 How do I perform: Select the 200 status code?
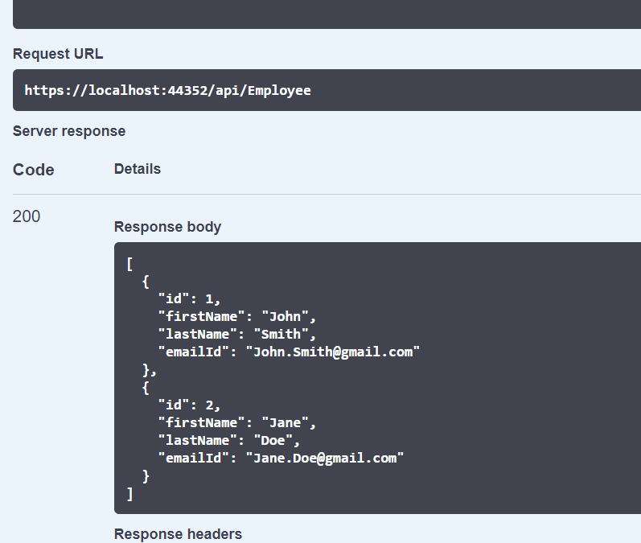[27, 216]
